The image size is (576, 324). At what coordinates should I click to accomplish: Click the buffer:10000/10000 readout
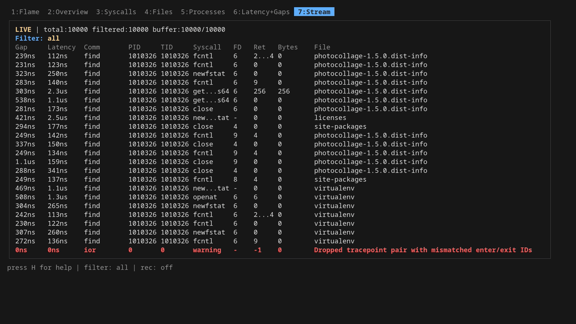[189, 30]
